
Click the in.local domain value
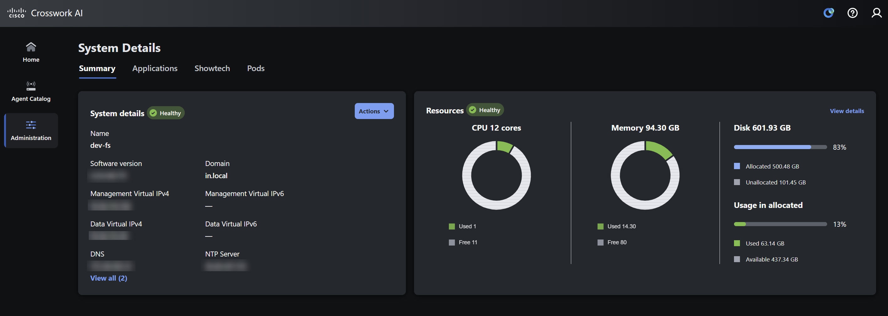[x=216, y=176]
